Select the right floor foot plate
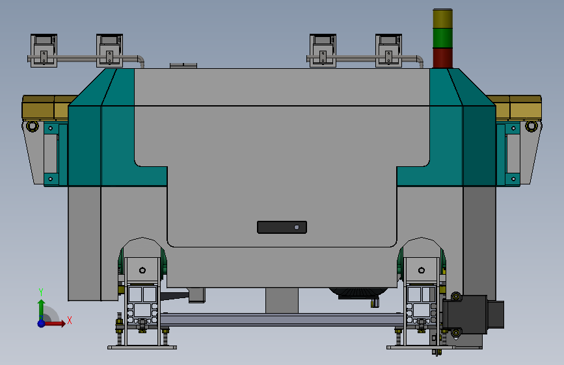 pyautogui.click(x=421, y=347)
